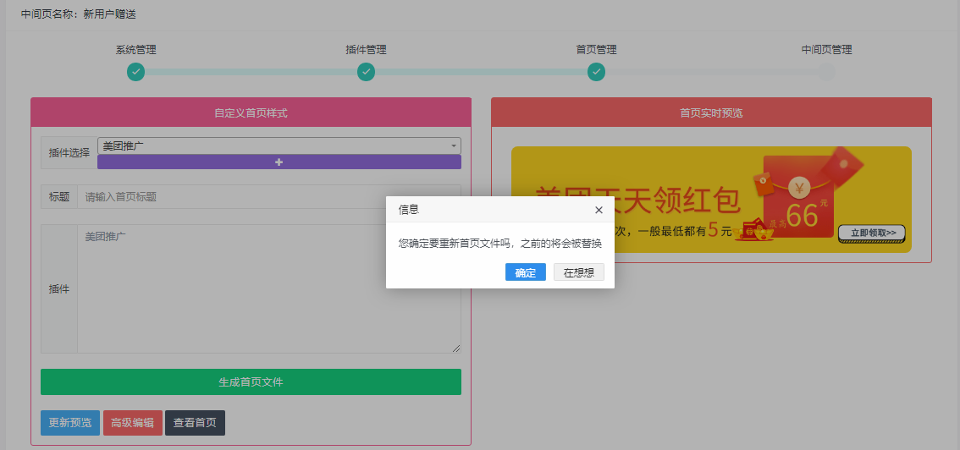Viewport: 960px width, 450px height.
Task: Click the dialog confirmation message text
Action: (x=500, y=244)
